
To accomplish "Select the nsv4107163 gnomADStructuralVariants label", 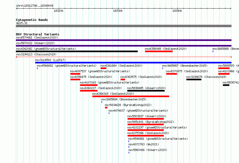I will point(110,82).
